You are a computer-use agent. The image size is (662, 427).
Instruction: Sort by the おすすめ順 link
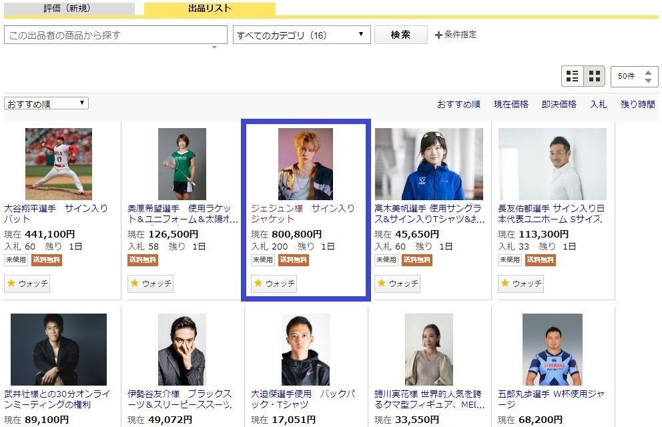[x=458, y=104]
